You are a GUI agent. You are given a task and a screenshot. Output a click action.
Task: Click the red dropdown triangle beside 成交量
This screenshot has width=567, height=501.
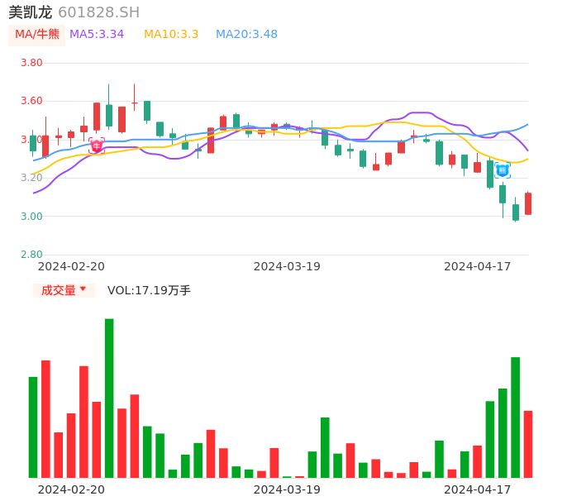83,290
